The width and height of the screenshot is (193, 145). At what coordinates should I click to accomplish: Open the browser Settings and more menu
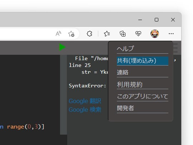[x=171, y=34]
